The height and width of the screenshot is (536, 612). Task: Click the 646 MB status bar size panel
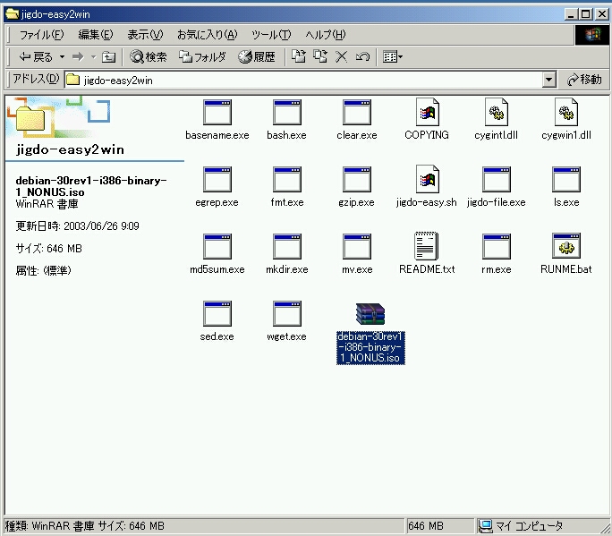coord(439,526)
